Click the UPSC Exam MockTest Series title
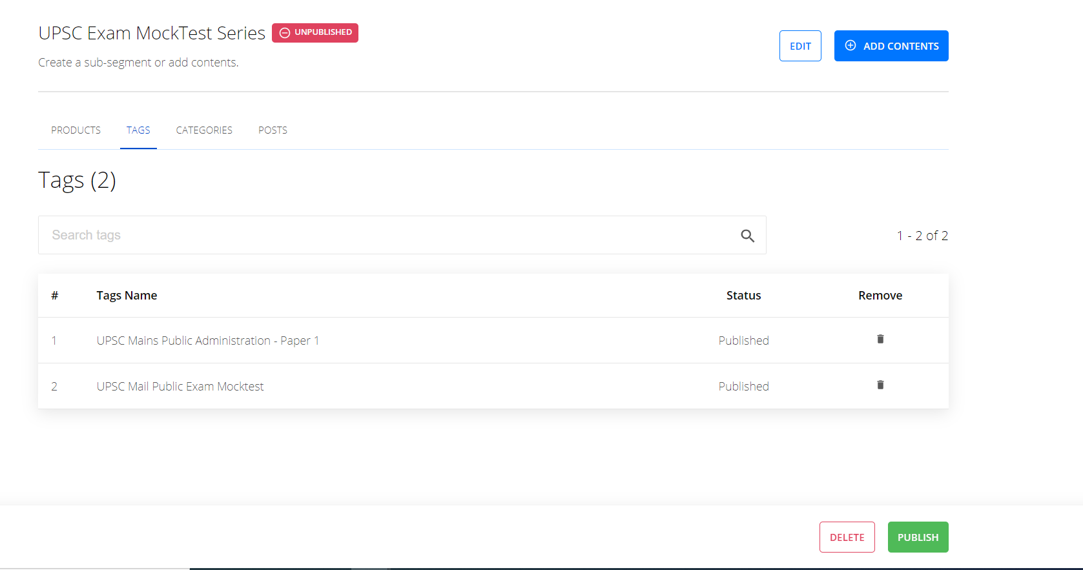The image size is (1083, 570). pos(152,33)
